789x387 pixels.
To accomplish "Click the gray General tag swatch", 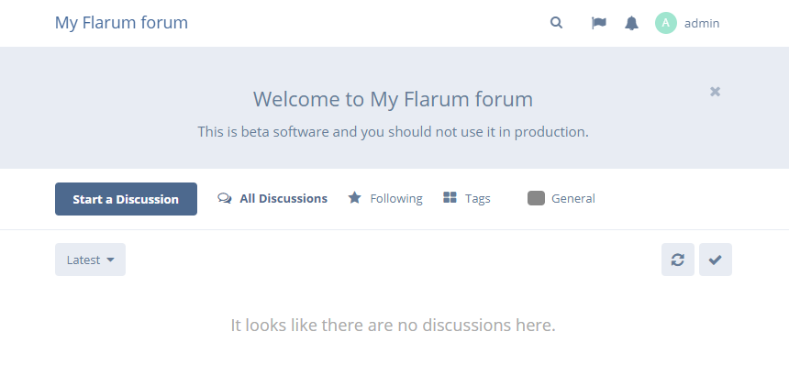I will coord(537,198).
